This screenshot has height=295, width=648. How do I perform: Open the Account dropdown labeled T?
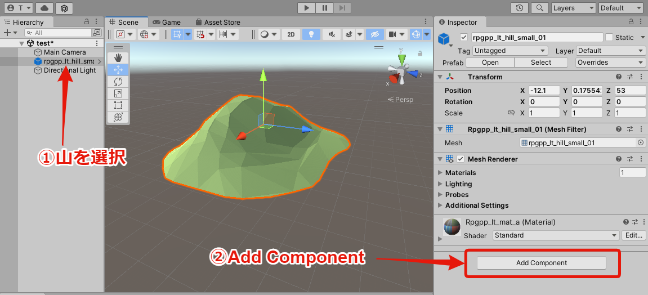(x=19, y=8)
